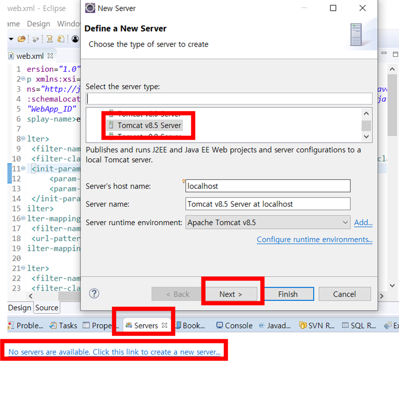399x395 pixels.
Task: Open Server runtime environment dropdown
Action: pyautogui.click(x=268, y=222)
